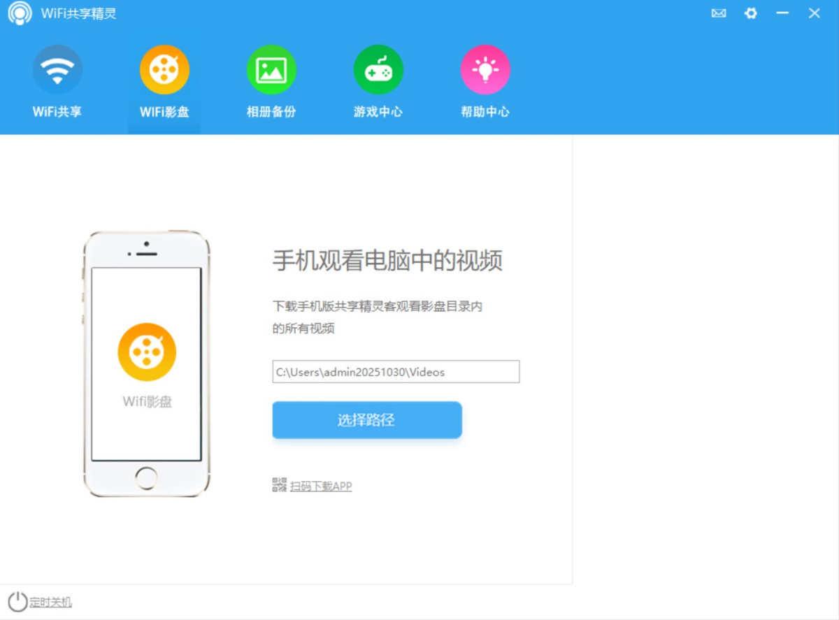This screenshot has width=839, height=620.
Task: Click the white phone illustration image
Action: point(146,363)
